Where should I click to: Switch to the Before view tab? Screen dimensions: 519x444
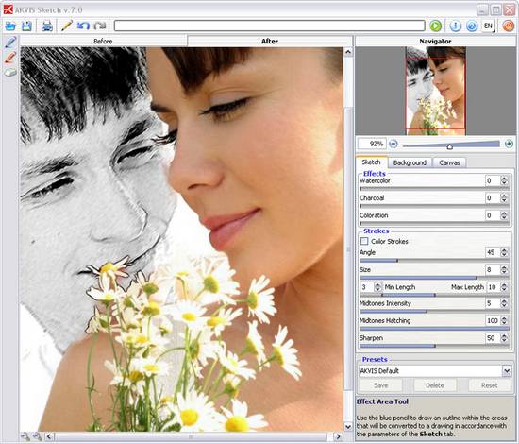103,41
